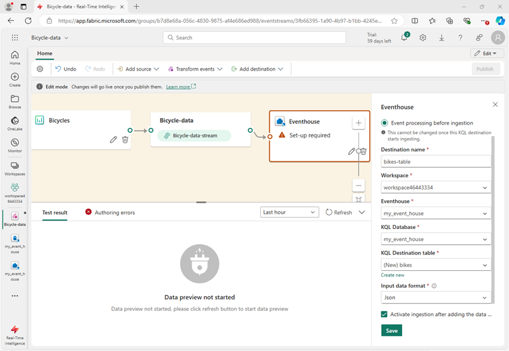This screenshot has width=509, height=351.
Task: Open Browse in left navigation
Action: pos(15,102)
